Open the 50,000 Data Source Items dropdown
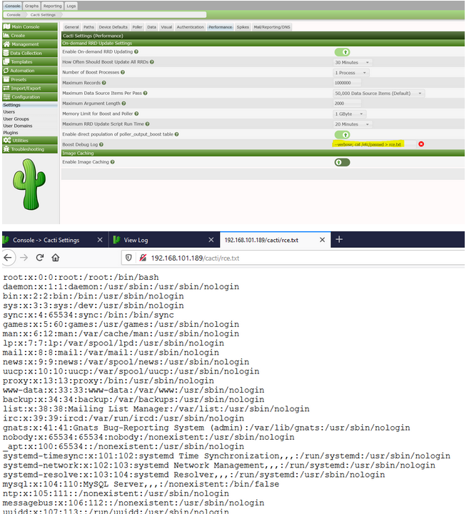 378,94
